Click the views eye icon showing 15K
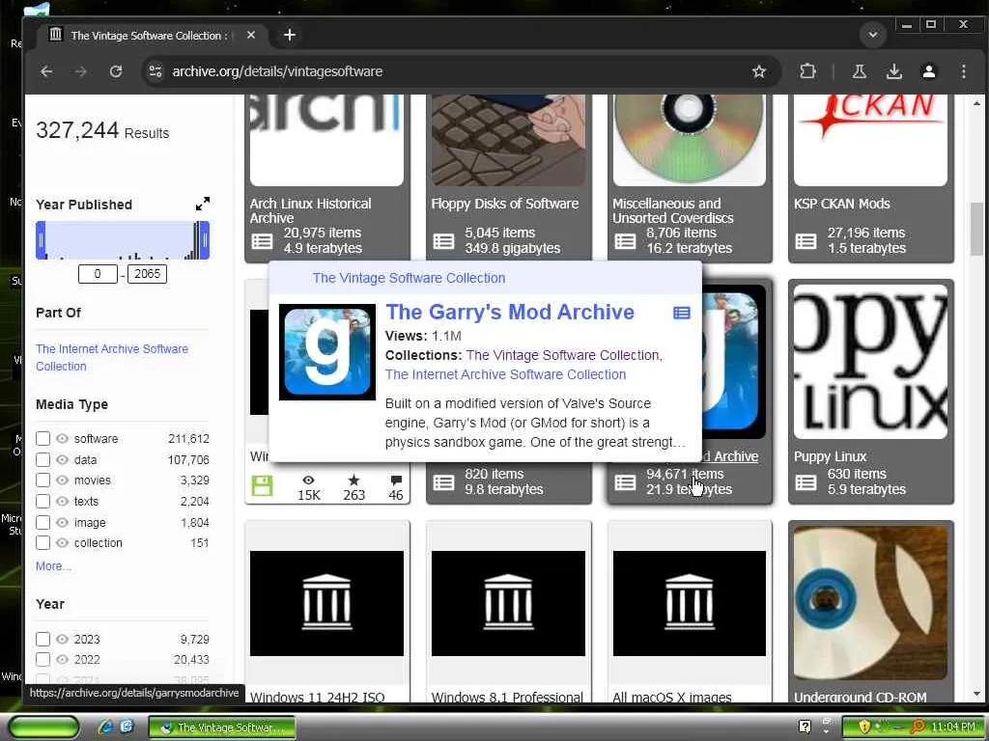 308,480
